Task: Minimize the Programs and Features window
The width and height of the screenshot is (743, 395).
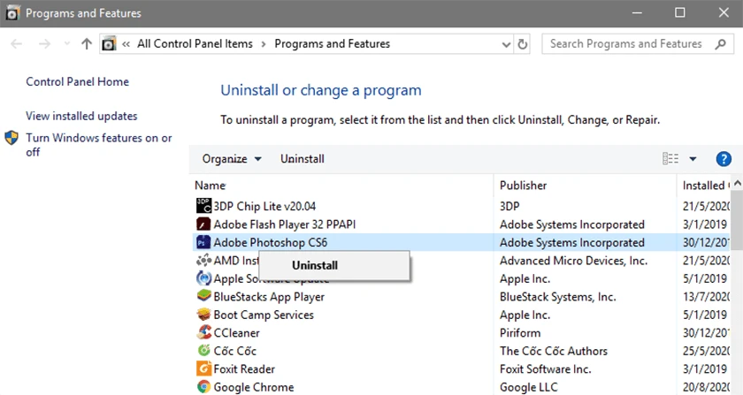Action: point(637,12)
